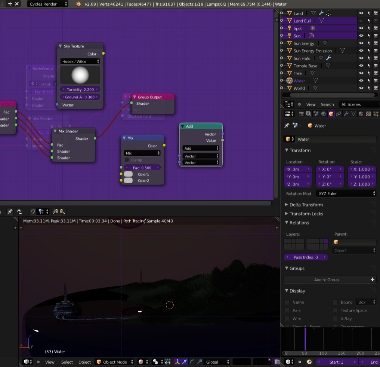Open the Add operation dropdown on the Add node
The height and width of the screenshot is (367, 380).
pos(201,148)
